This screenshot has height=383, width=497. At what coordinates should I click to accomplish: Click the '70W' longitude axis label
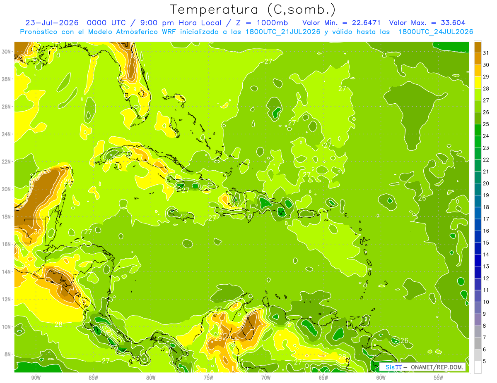coord(266,378)
